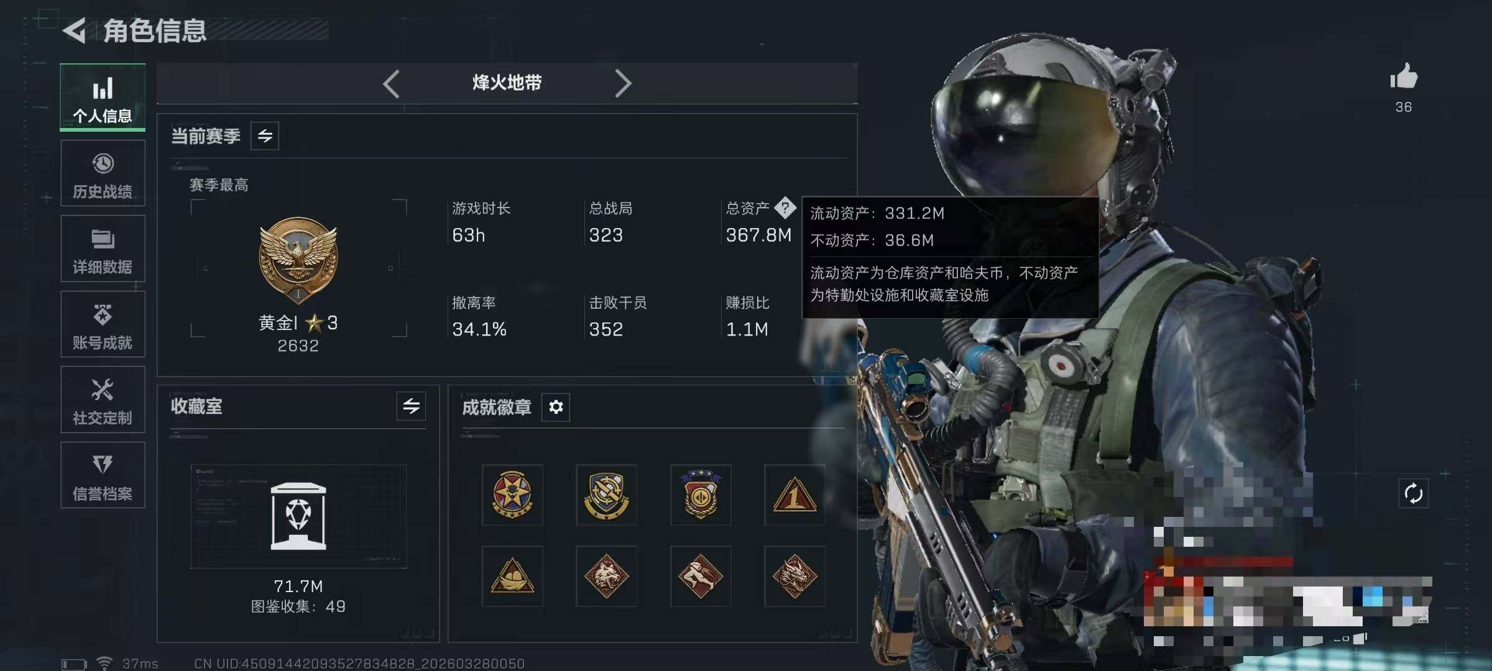Viewport: 1492px width, 671px height.
Task: Select the dragon head diamond badge
Action: (794, 577)
